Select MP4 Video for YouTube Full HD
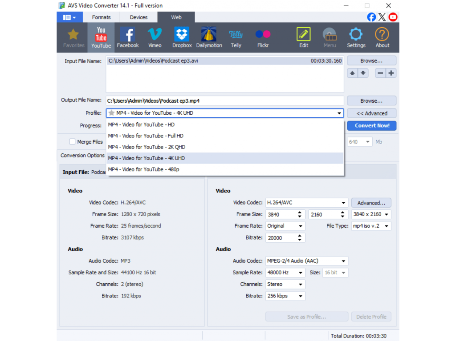Viewport: 456px width, 341px height. click(x=146, y=136)
